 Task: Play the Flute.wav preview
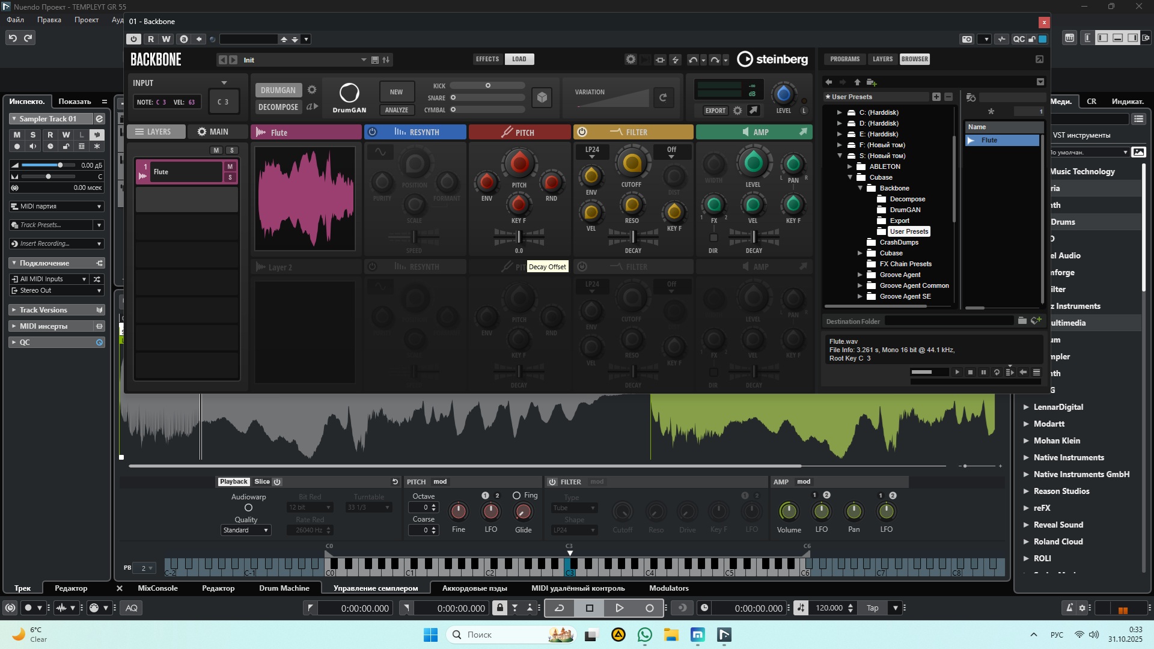(x=957, y=373)
